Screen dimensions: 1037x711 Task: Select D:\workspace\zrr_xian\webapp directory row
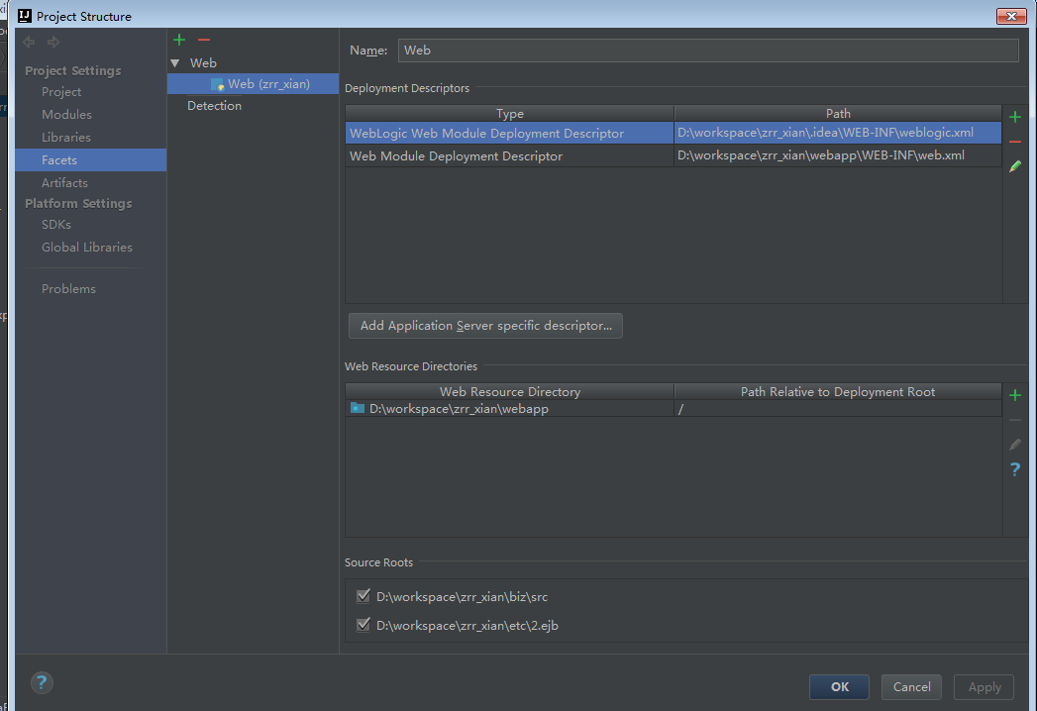[674, 409]
